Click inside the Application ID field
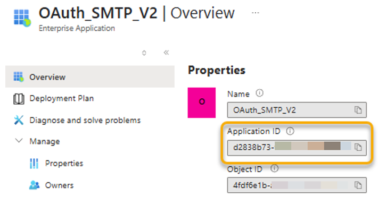 click(x=297, y=147)
